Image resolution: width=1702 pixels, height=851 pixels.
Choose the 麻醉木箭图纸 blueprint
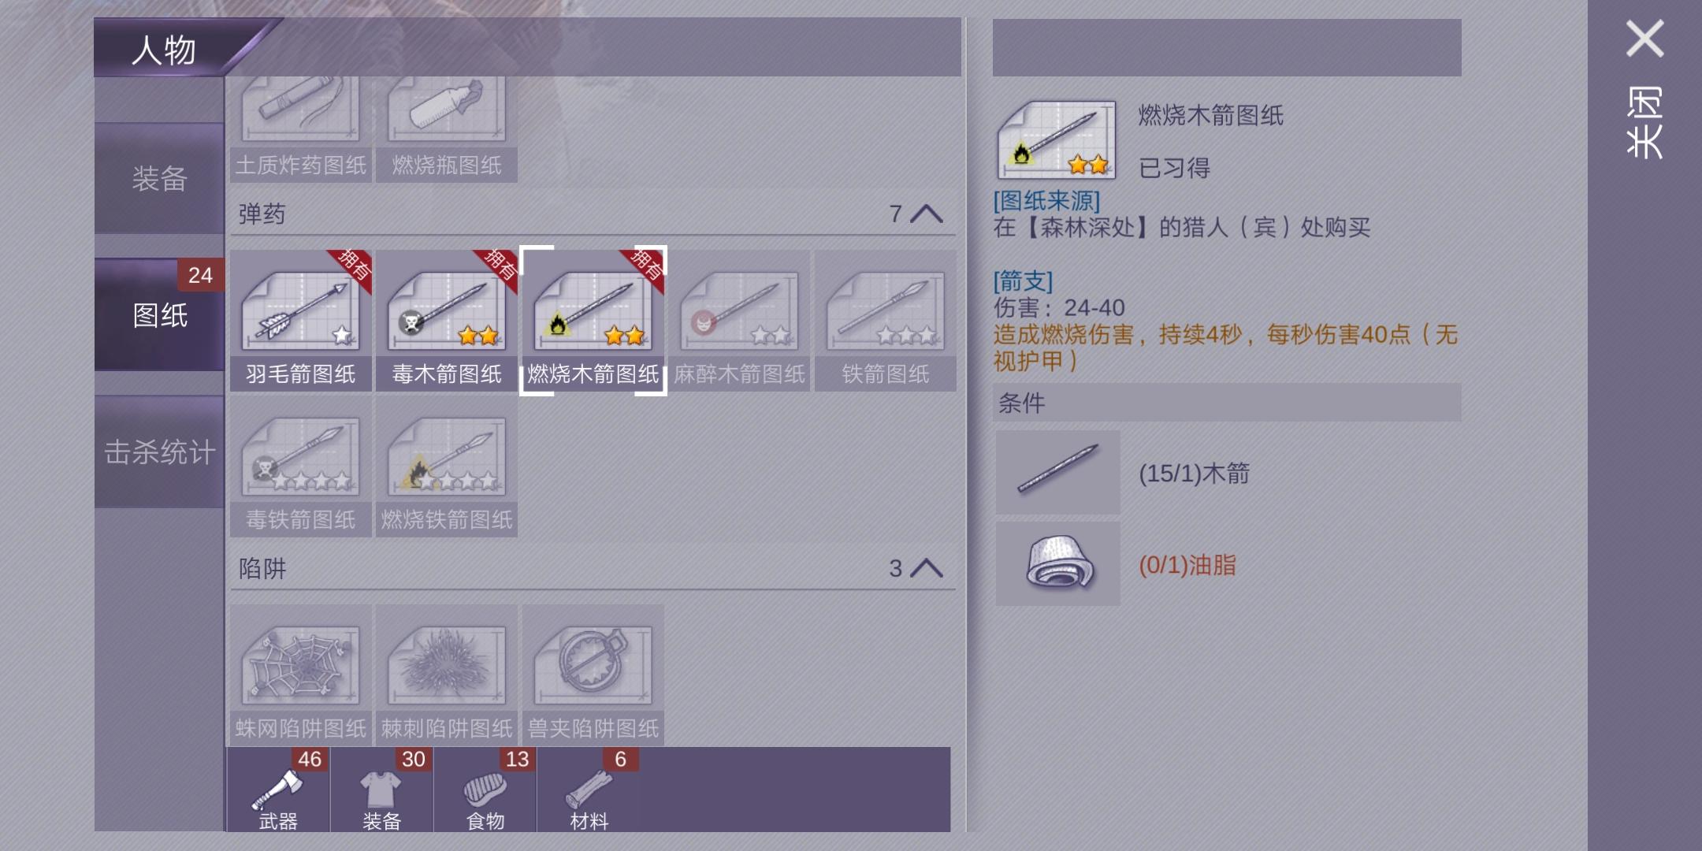click(x=739, y=320)
